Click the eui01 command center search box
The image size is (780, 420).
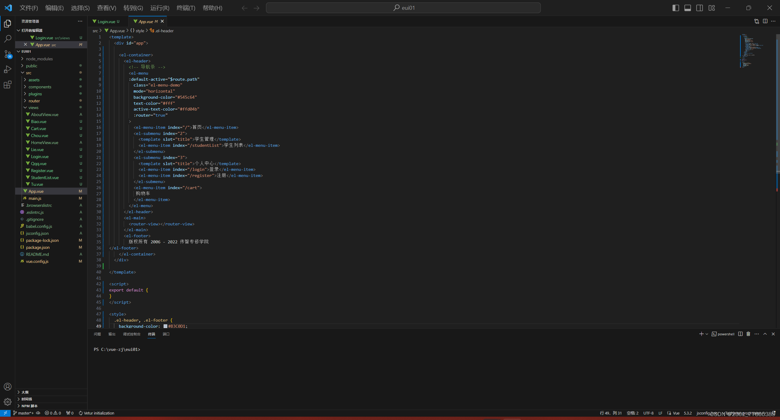pos(403,8)
